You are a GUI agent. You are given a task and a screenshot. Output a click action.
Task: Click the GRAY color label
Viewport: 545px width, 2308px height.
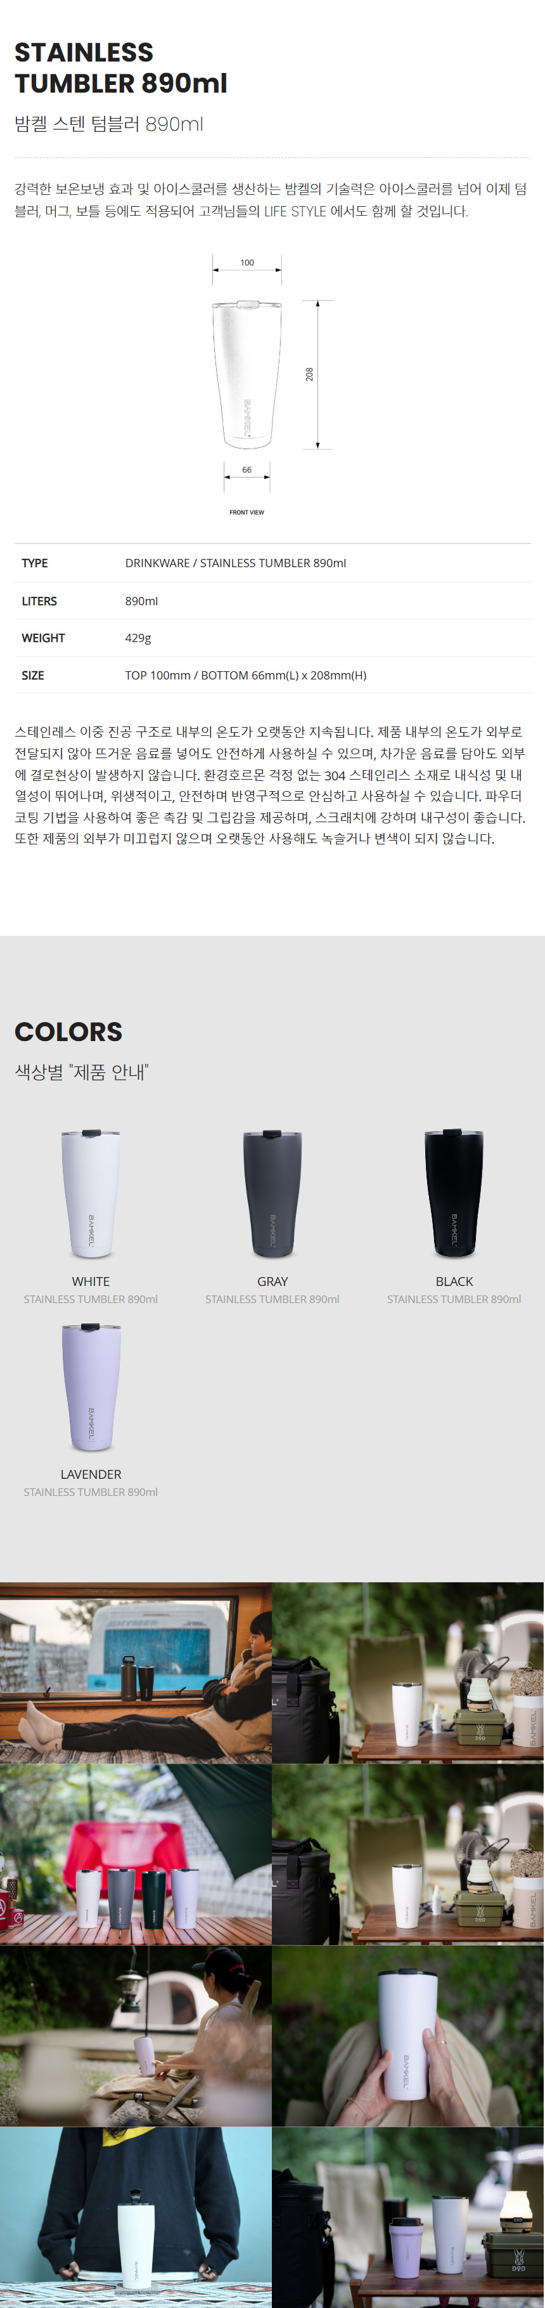click(x=272, y=1282)
